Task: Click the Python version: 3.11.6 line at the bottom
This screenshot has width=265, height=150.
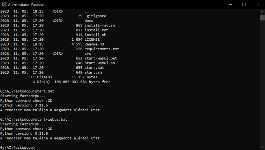Action: click(x=24, y=133)
